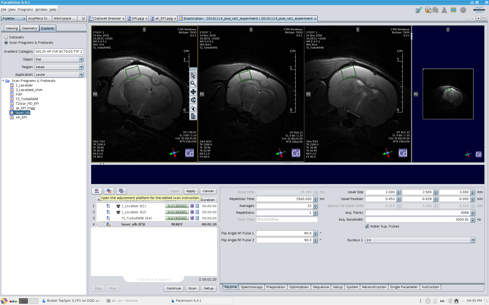Activate the zoom magnifier tool
This screenshot has width=489, height=305.
(x=193, y=84)
